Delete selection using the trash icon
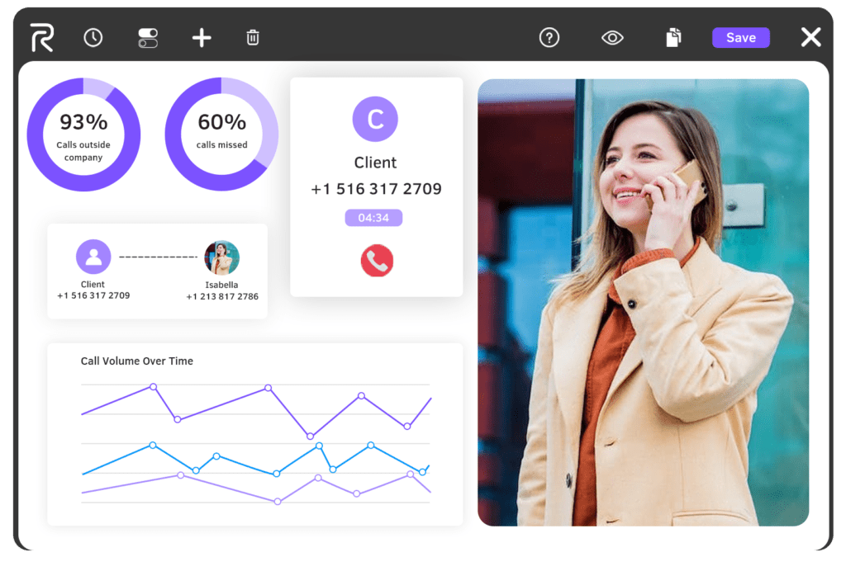 252,37
